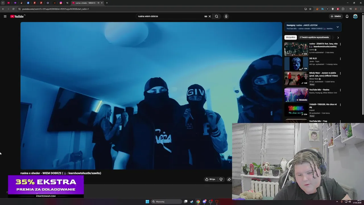364x205 pixels.
Task: Open more options for Tridebil video
Action: click(340, 104)
